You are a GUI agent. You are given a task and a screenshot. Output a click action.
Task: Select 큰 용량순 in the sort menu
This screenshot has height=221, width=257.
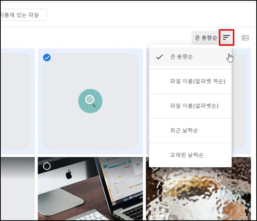[x=190, y=57]
